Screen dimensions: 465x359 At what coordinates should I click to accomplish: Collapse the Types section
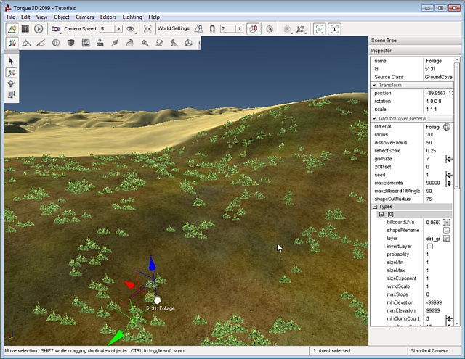pos(375,207)
